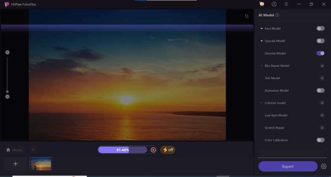331x177 pixels.
Task: Click the Color Calibration label
Action: coord(276,140)
